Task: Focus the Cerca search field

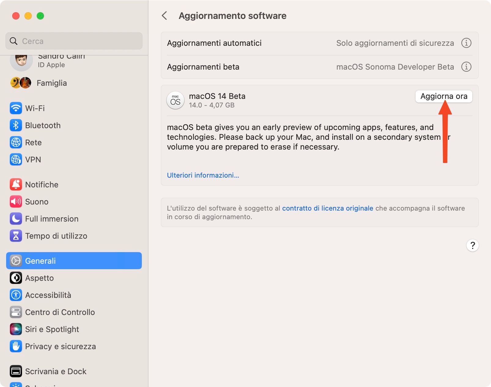Action: tap(74, 41)
